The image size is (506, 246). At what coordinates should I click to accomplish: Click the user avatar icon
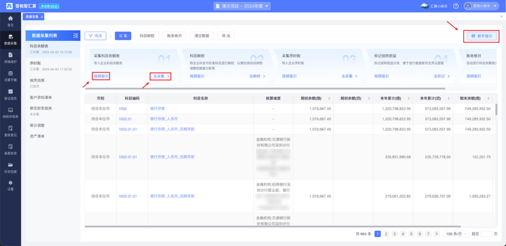[468, 6]
